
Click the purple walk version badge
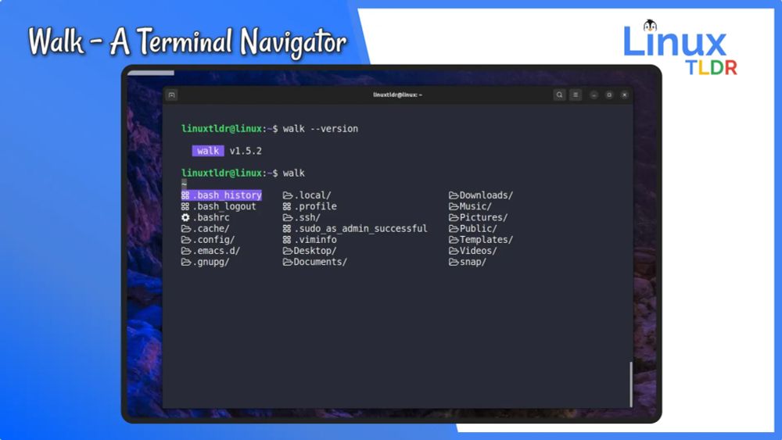[x=208, y=151]
